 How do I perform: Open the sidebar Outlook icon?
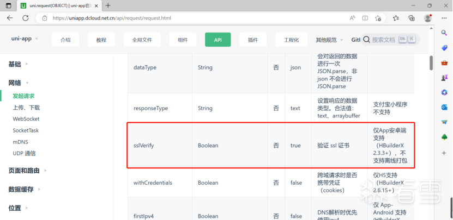(x=444, y=108)
